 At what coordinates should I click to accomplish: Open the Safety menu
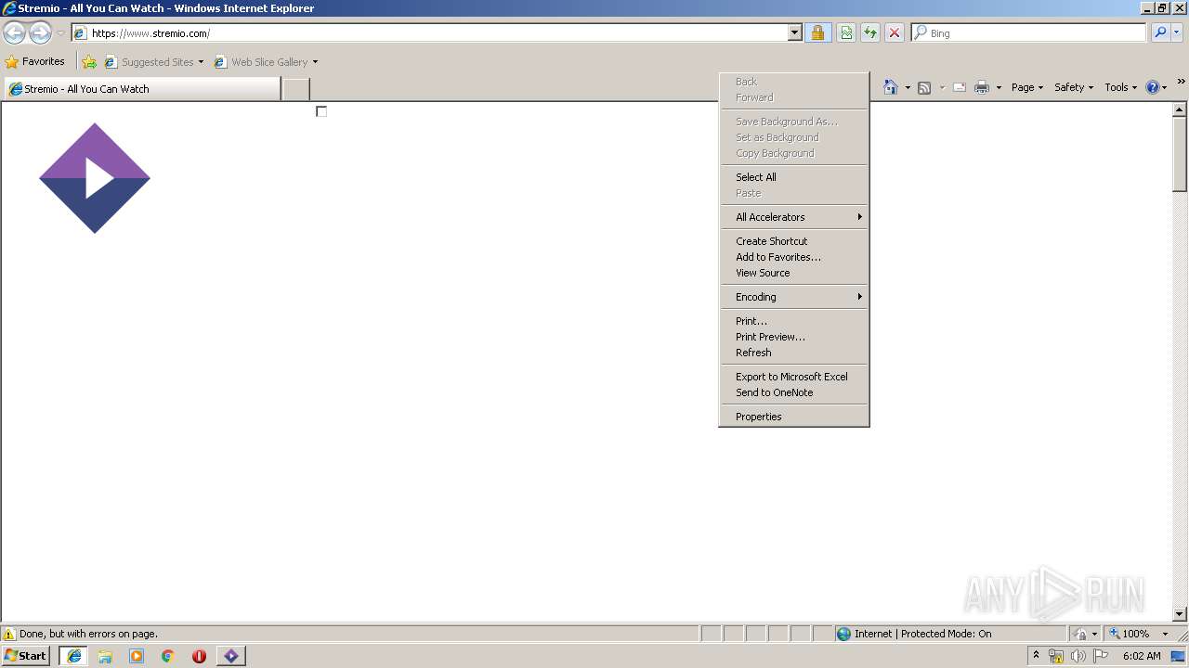(1074, 87)
